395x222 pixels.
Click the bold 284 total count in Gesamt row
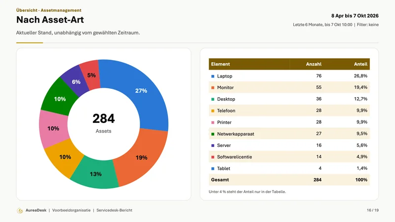[x=317, y=180]
